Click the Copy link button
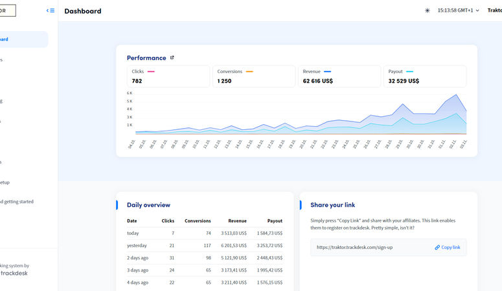This screenshot has height=291, width=502. coord(447,247)
